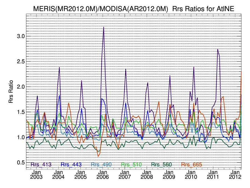Click the Rrs_665 lowest dip before Jan 2006
250x188 pixels.
pyautogui.click(x=98, y=156)
